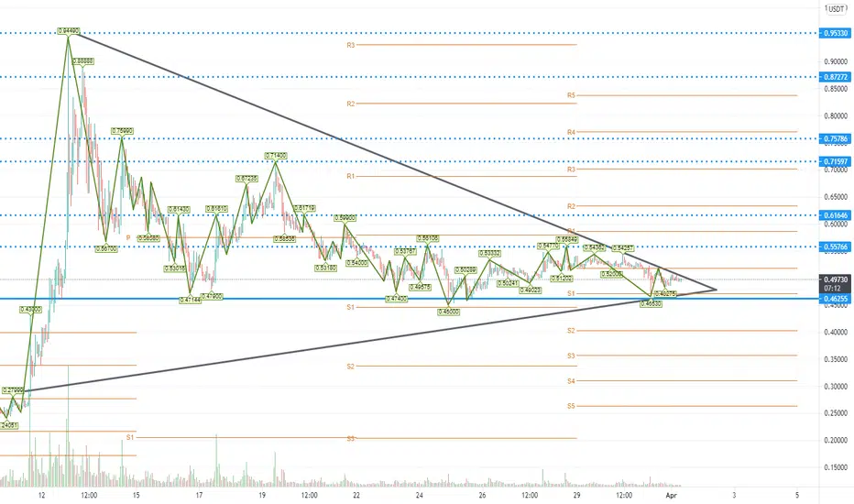Select the 0.56700 zigzag low label
This screenshot has height=504, width=854.
pos(105,248)
